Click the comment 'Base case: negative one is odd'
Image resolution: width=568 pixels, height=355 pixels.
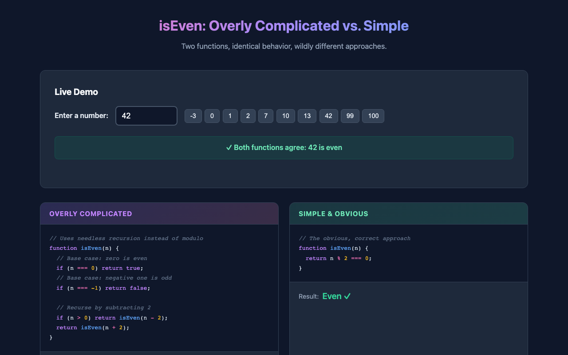point(114,278)
